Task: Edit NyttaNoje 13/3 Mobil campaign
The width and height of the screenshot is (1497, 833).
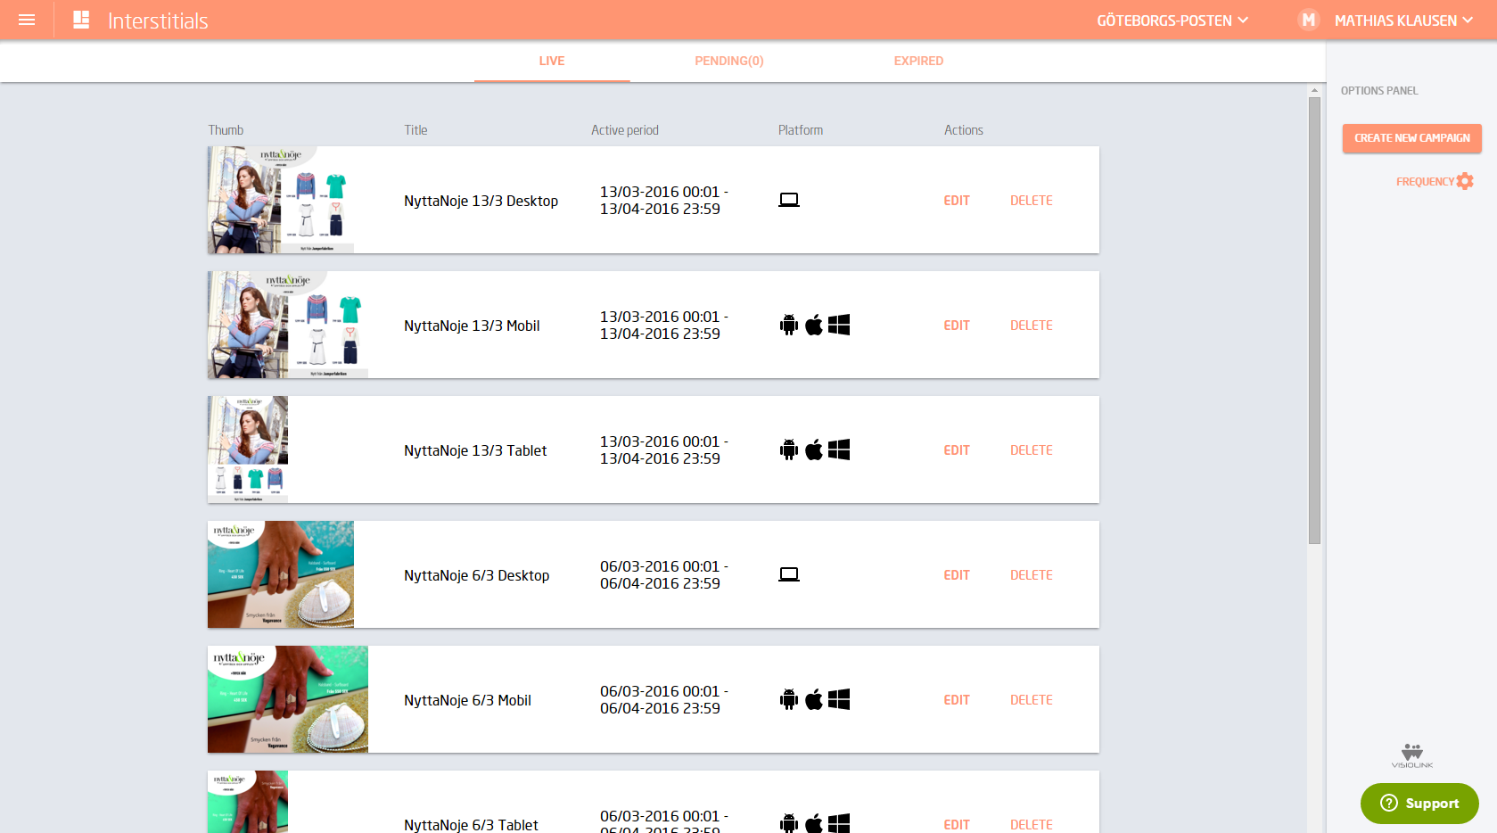Action: click(x=957, y=326)
